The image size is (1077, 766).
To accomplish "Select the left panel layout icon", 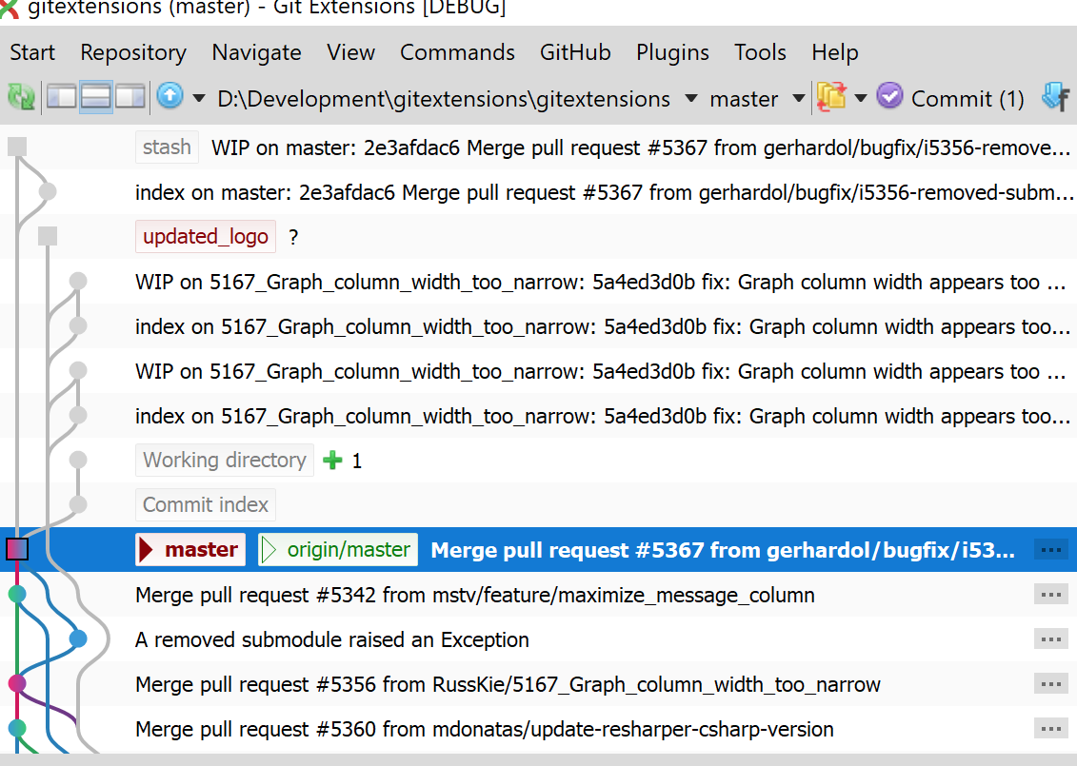I will click(60, 98).
